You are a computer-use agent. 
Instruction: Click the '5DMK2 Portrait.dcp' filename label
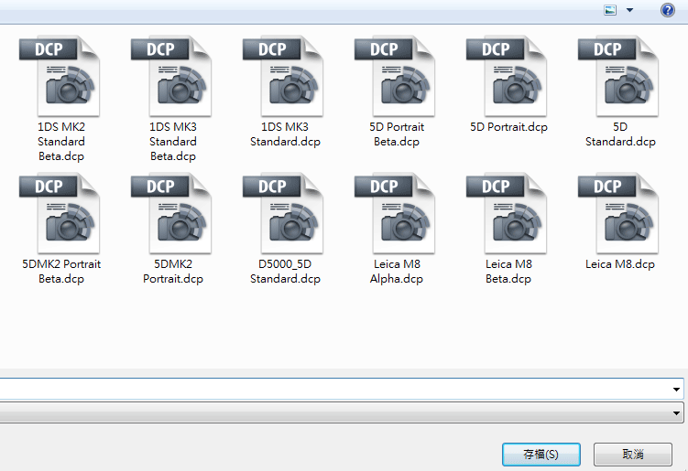coord(173,272)
